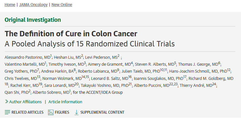Open RELATED ARTICLES tab
241x119 pixels.
[x=24, y=112]
